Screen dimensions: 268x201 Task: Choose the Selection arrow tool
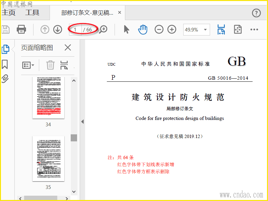point(127,29)
